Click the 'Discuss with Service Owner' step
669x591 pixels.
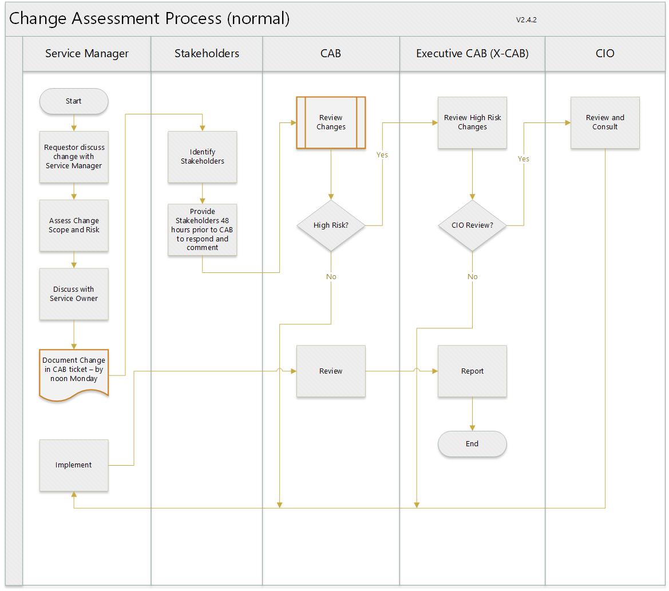coord(73,294)
